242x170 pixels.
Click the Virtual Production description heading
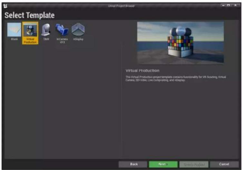[x=142, y=70]
